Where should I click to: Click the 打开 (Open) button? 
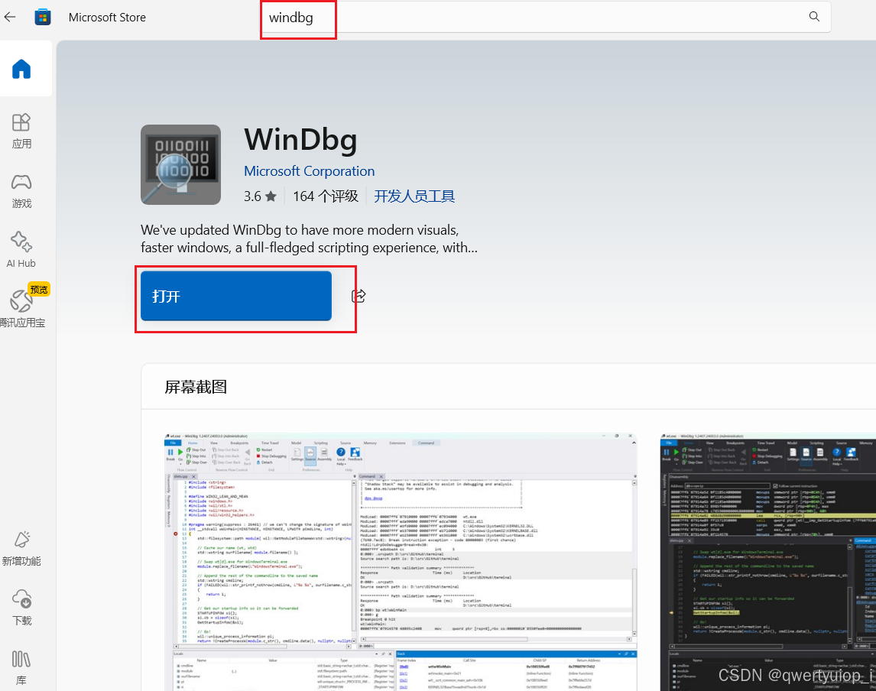tap(235, 296)
